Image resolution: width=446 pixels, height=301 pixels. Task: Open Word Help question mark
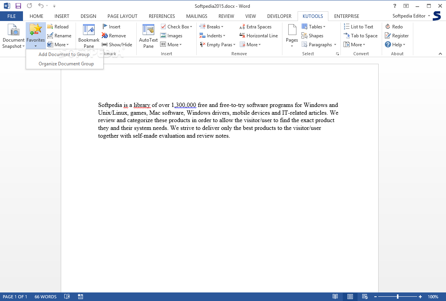pyautogui.click(x=395, y=6)
